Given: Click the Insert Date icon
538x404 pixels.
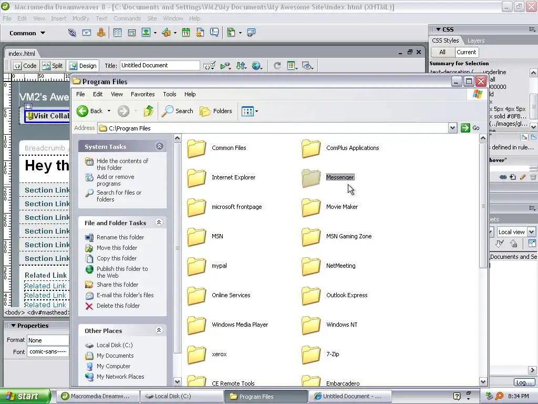Looking at the screenshot, I should [x=185, y=33].
